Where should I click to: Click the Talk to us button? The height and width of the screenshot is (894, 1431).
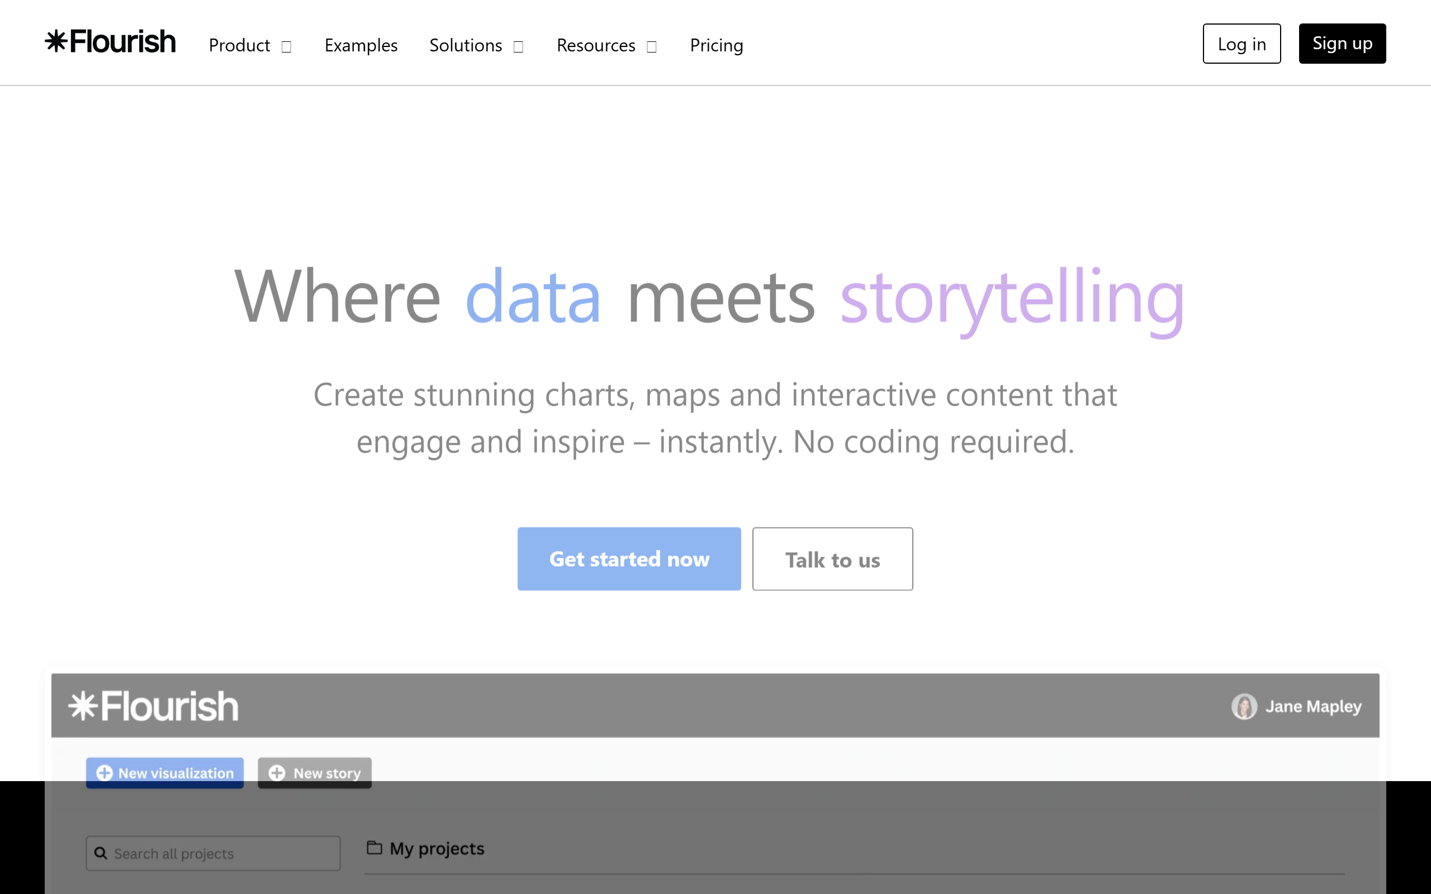832,559
